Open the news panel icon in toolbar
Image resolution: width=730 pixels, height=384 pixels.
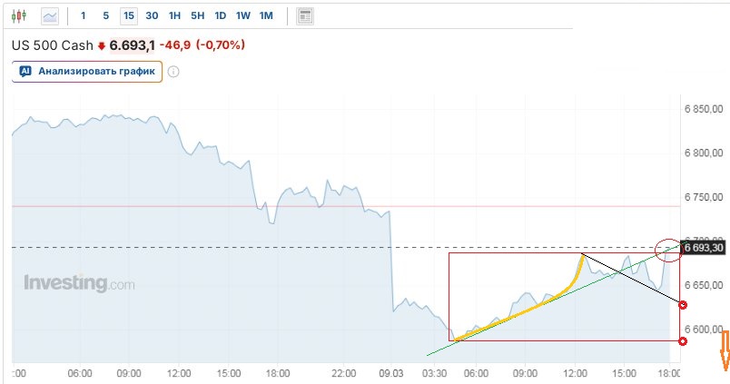(x=305, y=15)
